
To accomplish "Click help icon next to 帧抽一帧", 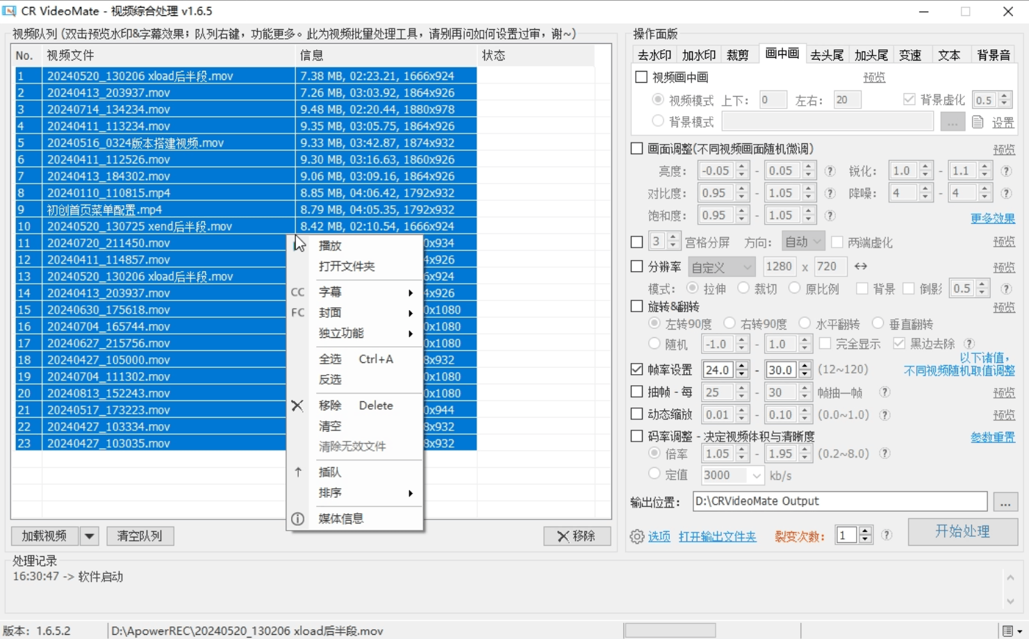I will tap(884, 392).
